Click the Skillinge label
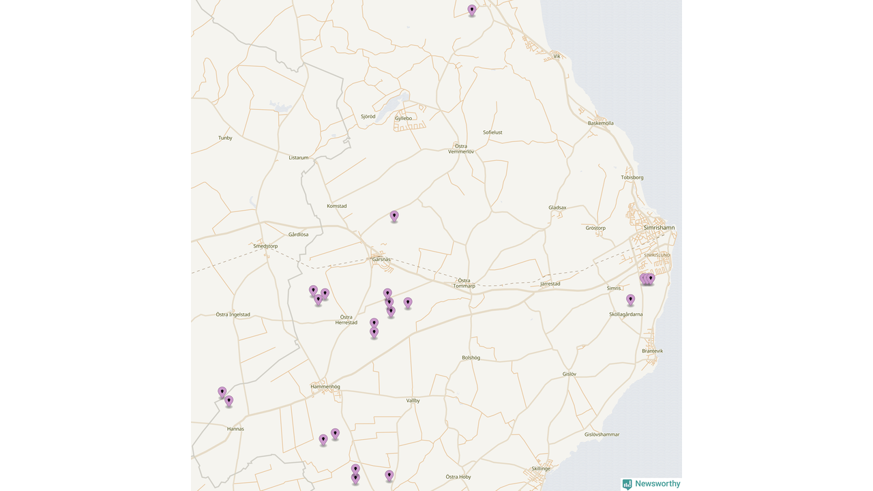873x491 pixels. [541, 468]
